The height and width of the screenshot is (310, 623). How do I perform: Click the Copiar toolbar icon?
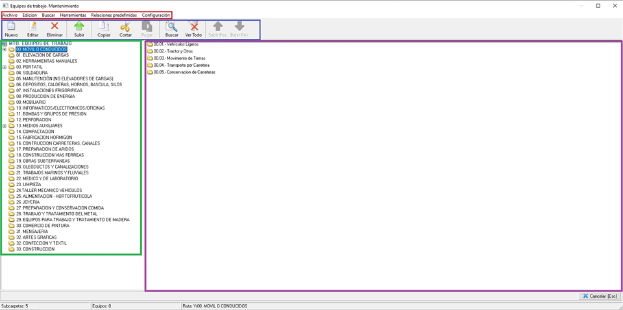point(104,27)
